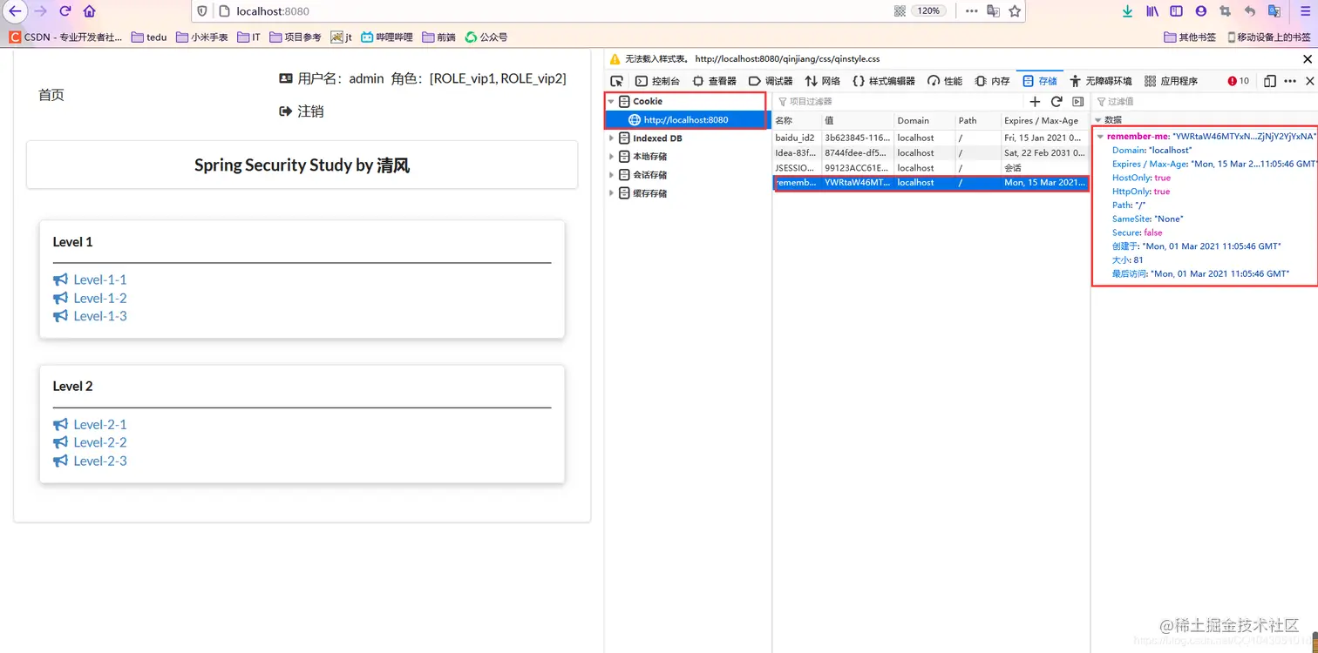Bookmark this page with the star icon
This screenshot has width=1318, height=653.
point(1015,11)
